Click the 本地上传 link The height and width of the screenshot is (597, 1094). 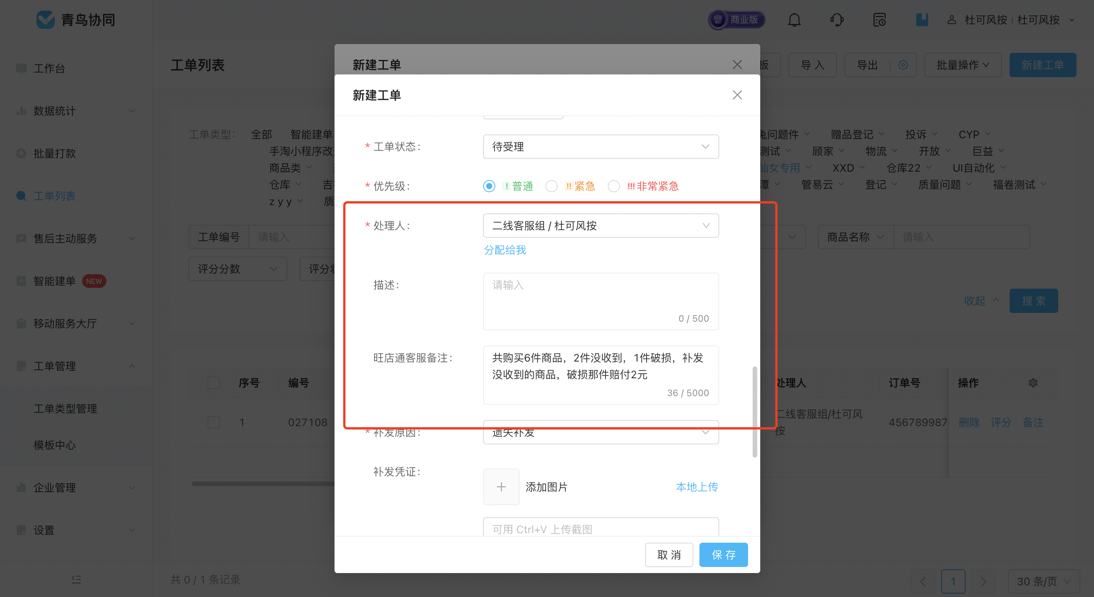[x=697, y=487]
